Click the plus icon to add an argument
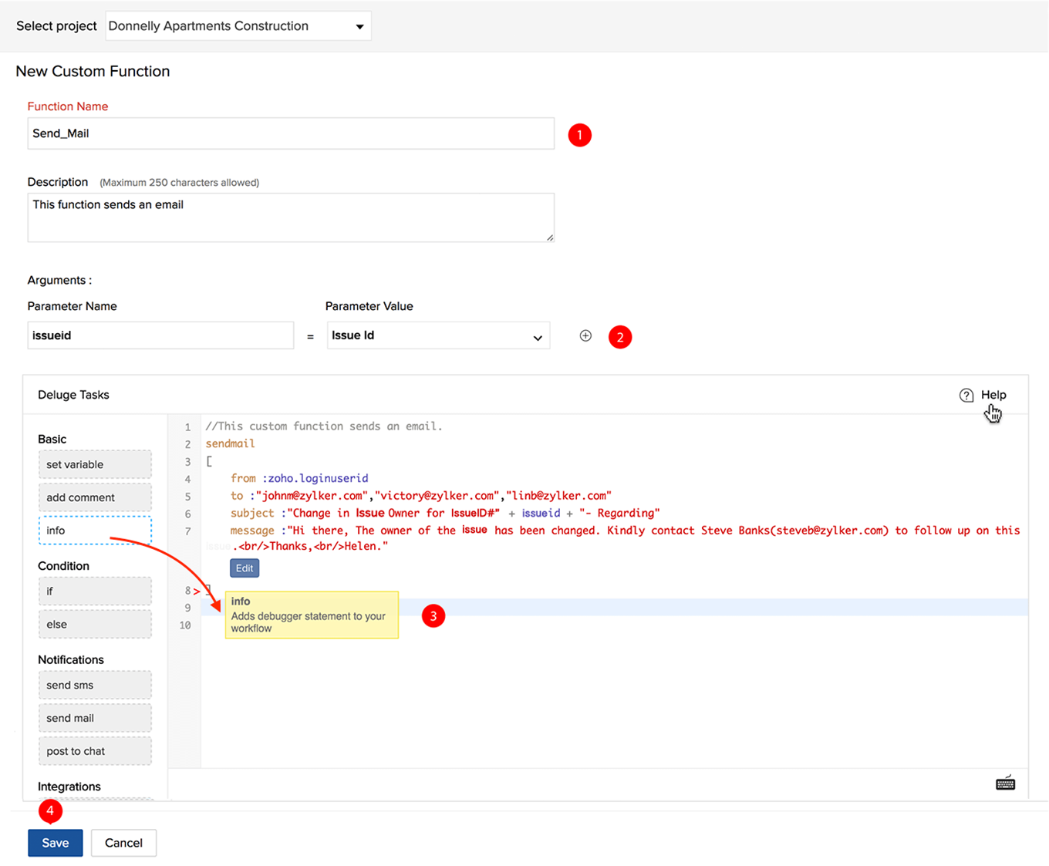 coord(585,335)
